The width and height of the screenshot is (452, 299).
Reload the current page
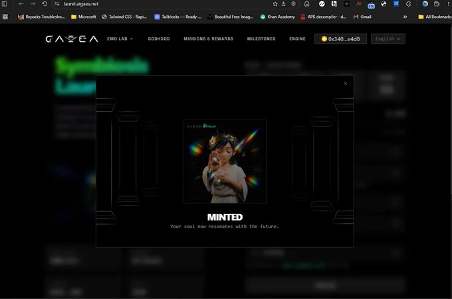click(45, 4)
